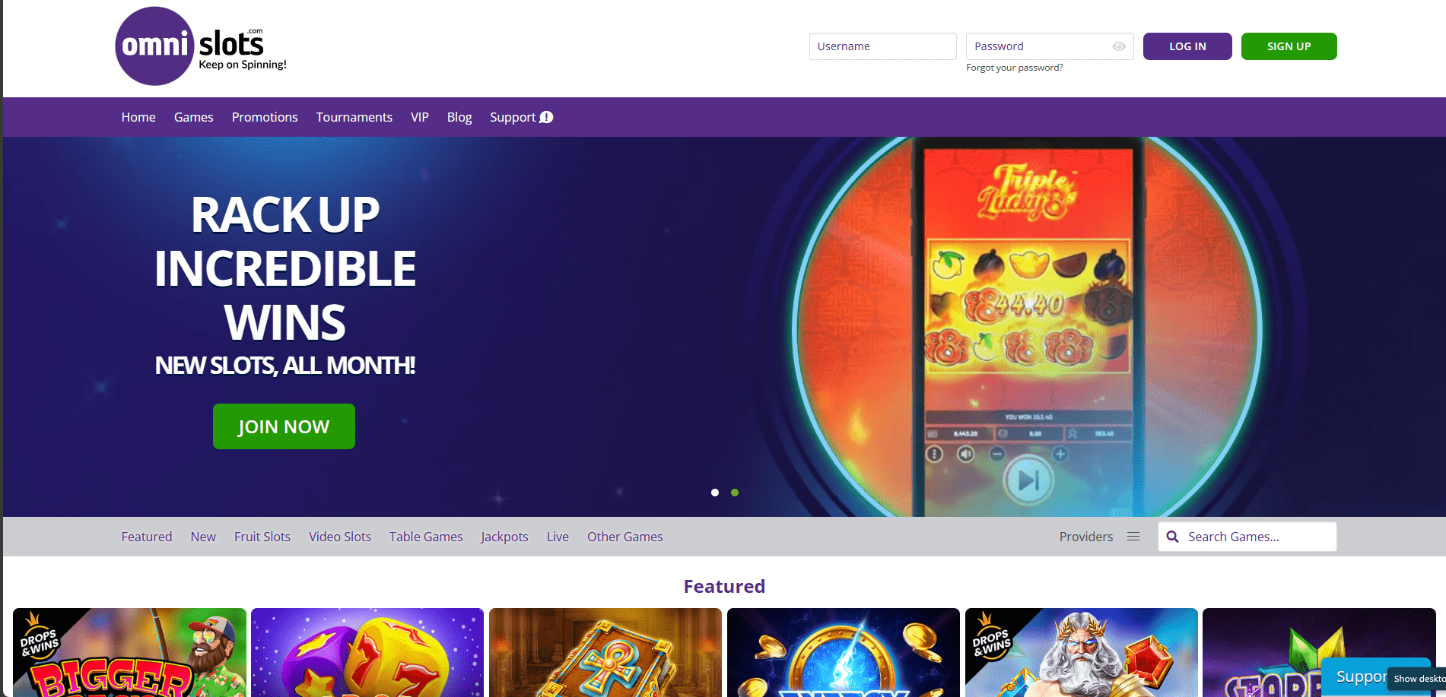Click the LOG IN button
The width and height of the screenshot is (1446, 697).
(1187, 46)
